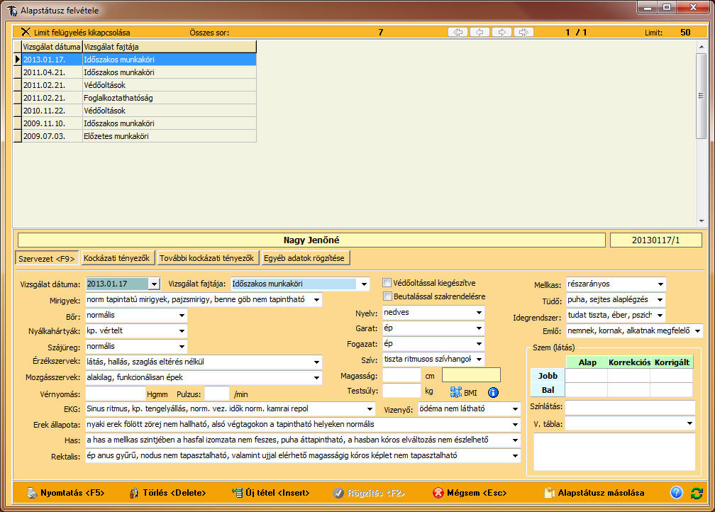Viewport: 715px width, 512px height.
Task: Expand the Mellkas dropdown
Action: [x=660, y=284]
